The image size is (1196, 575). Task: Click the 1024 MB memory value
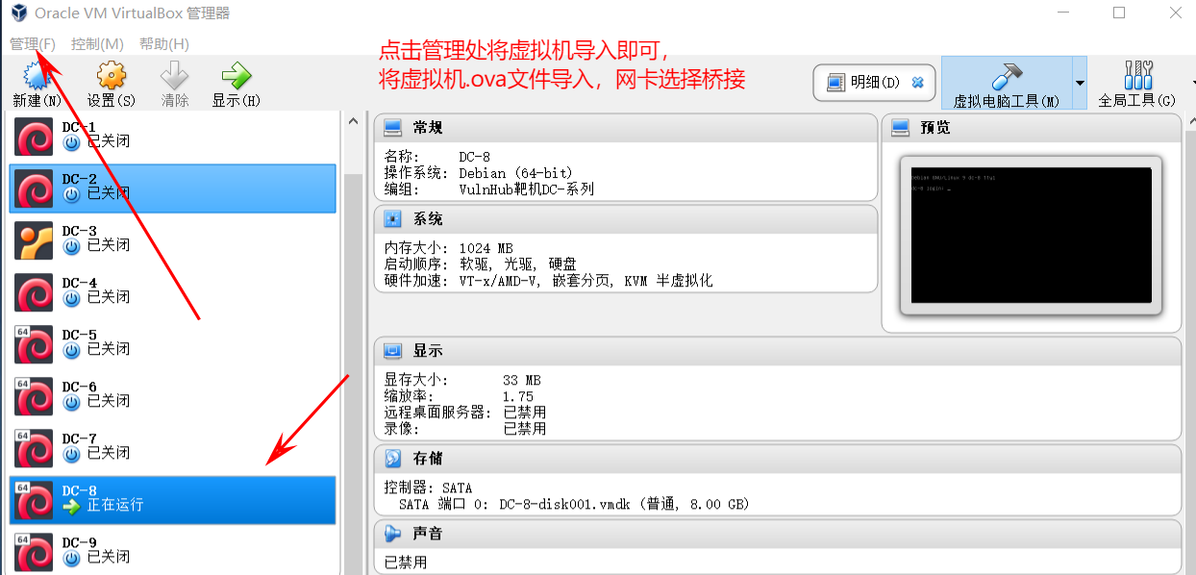[486, 248]
